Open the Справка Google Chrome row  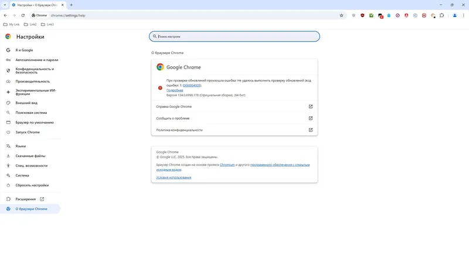tap(234, 107)
